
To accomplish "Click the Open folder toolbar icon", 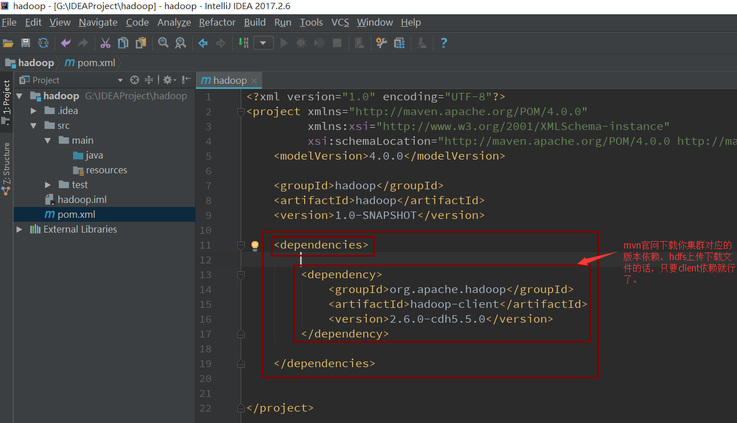I will click(8, 43).
